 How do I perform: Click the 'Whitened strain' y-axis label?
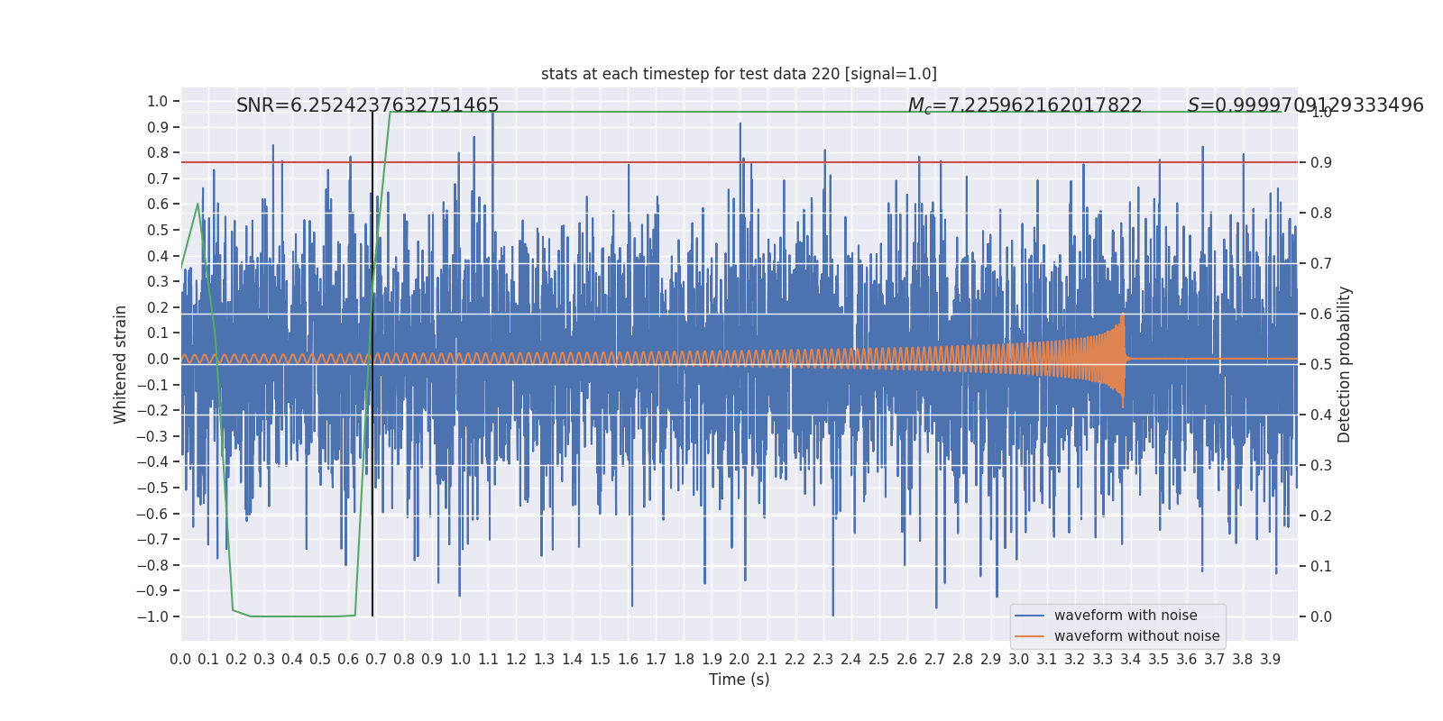tap(121, 364)
